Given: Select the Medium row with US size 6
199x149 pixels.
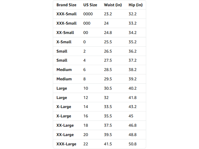Looking at the screenshot, I should click(x=99, y=70).
